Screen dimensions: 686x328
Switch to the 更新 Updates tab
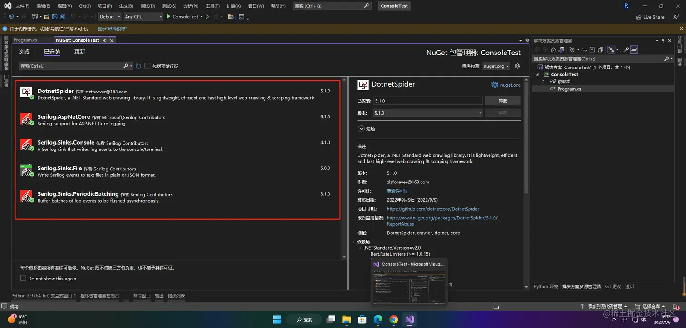pyautogui.click(x=80, y=52)
